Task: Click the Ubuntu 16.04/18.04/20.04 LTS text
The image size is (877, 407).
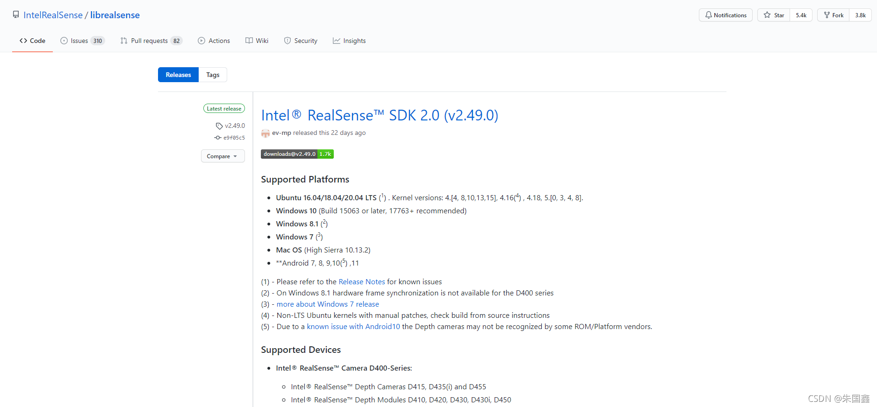Action: [x=326, y=197]
